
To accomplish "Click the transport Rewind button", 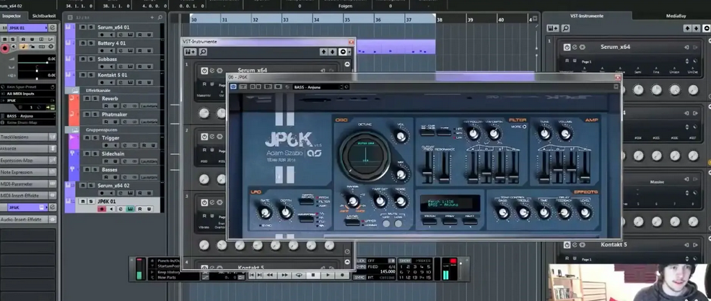I will point(270,275).
